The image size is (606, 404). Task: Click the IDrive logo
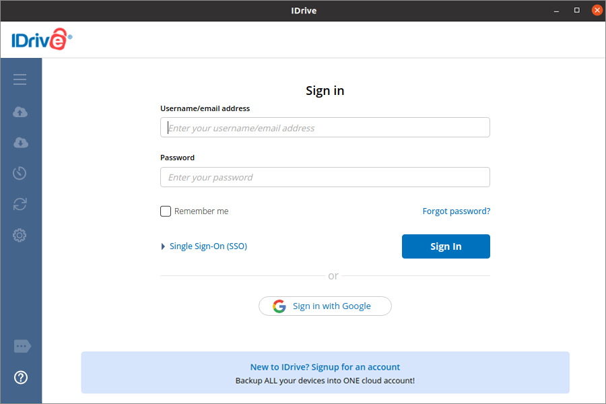[x=42, y=40]
